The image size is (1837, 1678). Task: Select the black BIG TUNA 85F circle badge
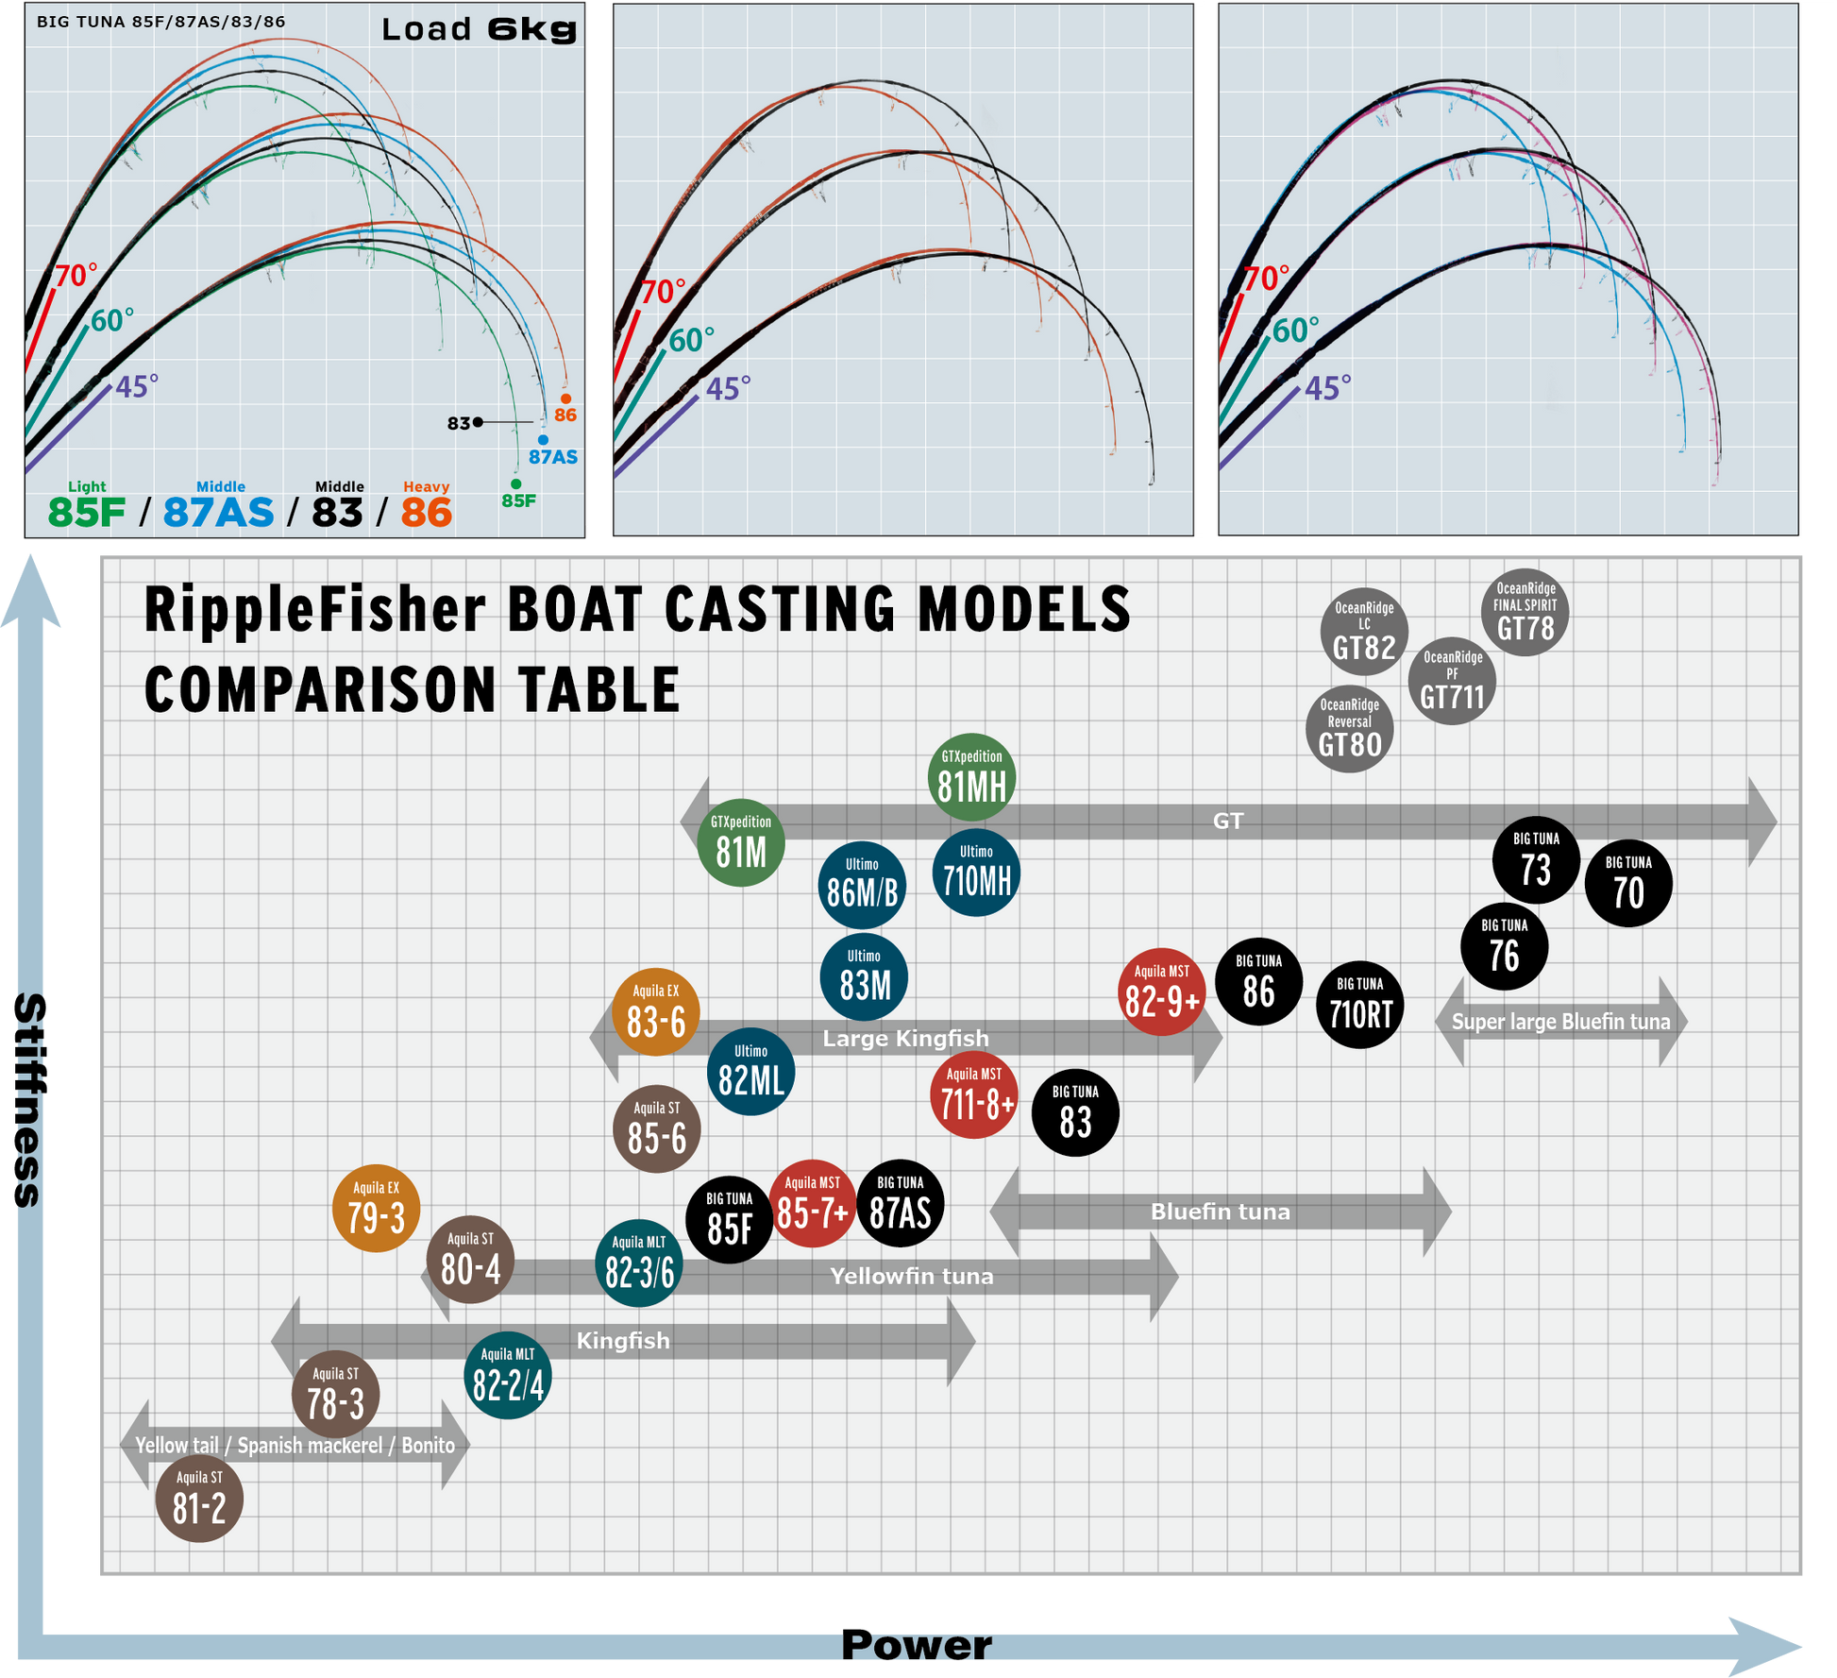tap(730, 1219)
